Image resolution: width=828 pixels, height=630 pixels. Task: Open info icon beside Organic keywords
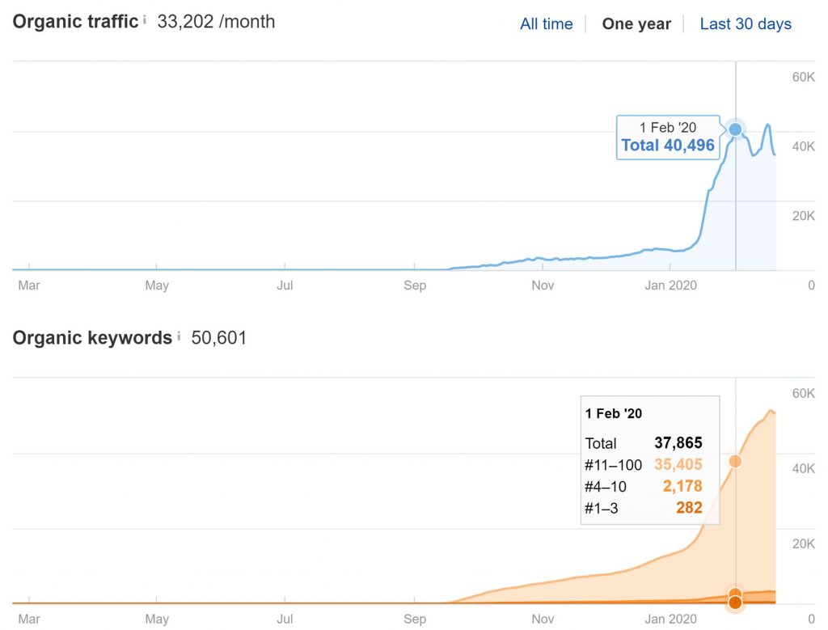click(179, 336)
